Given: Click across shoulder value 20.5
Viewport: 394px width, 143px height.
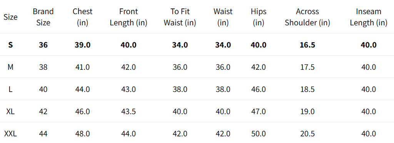Looking at the screenshot, I should pyautogui.click(x=307, y=134).
